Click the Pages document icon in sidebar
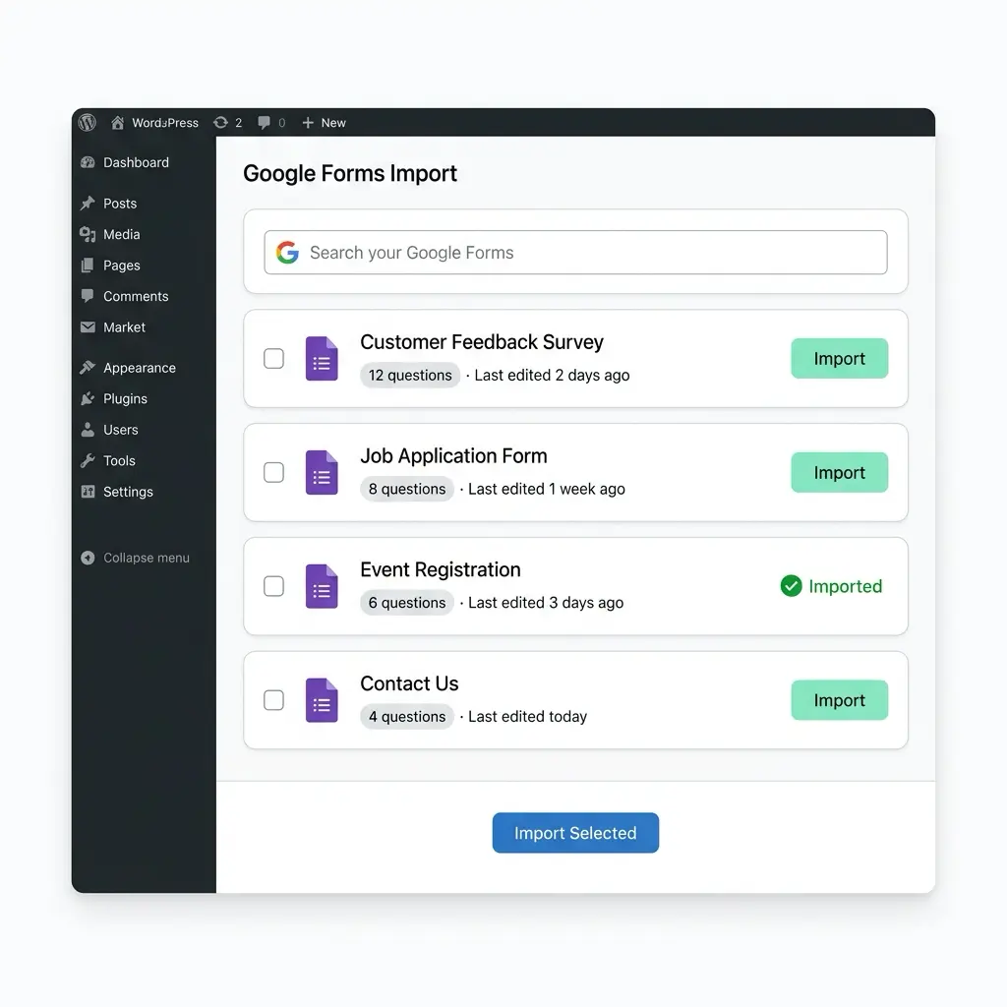The height and width of the screenshot is (1007, 1007). pyautogui.click(x=88, y=266)
